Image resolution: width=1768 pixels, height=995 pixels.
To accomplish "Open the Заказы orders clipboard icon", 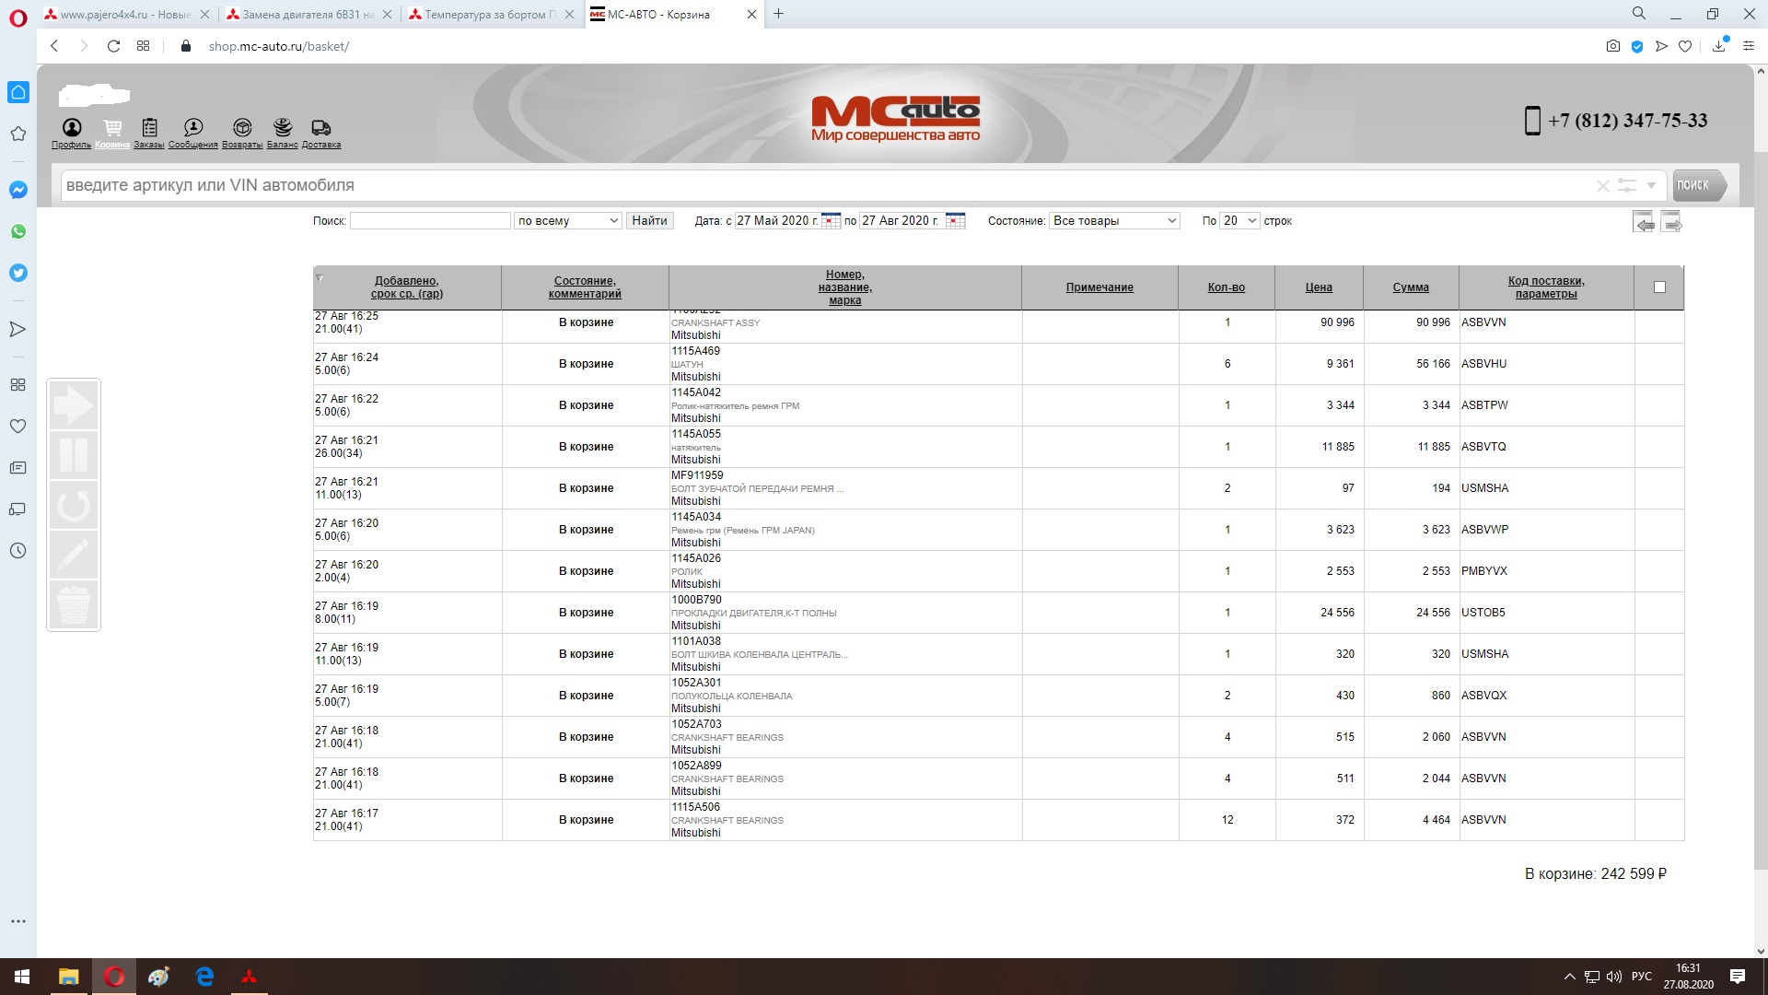I will 149,128.
